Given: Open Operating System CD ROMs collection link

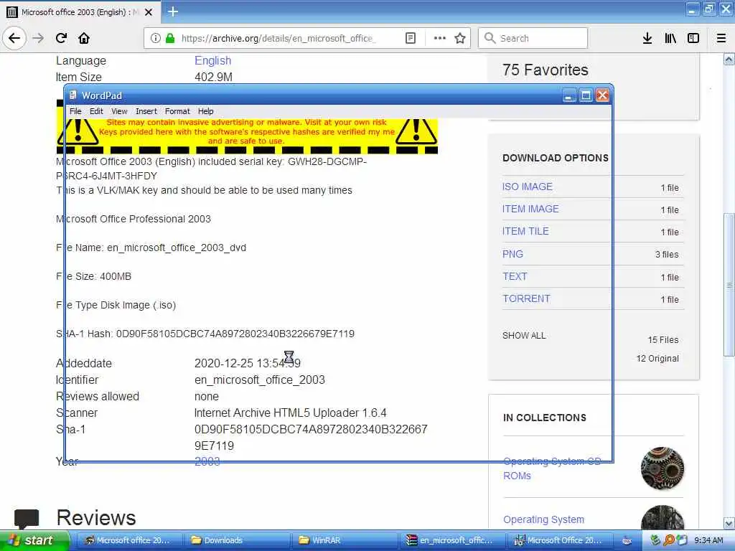Looking at the screenshot, I should 552,468.
